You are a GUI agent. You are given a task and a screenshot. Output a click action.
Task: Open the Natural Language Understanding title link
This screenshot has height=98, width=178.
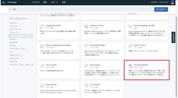coord(58,45)
